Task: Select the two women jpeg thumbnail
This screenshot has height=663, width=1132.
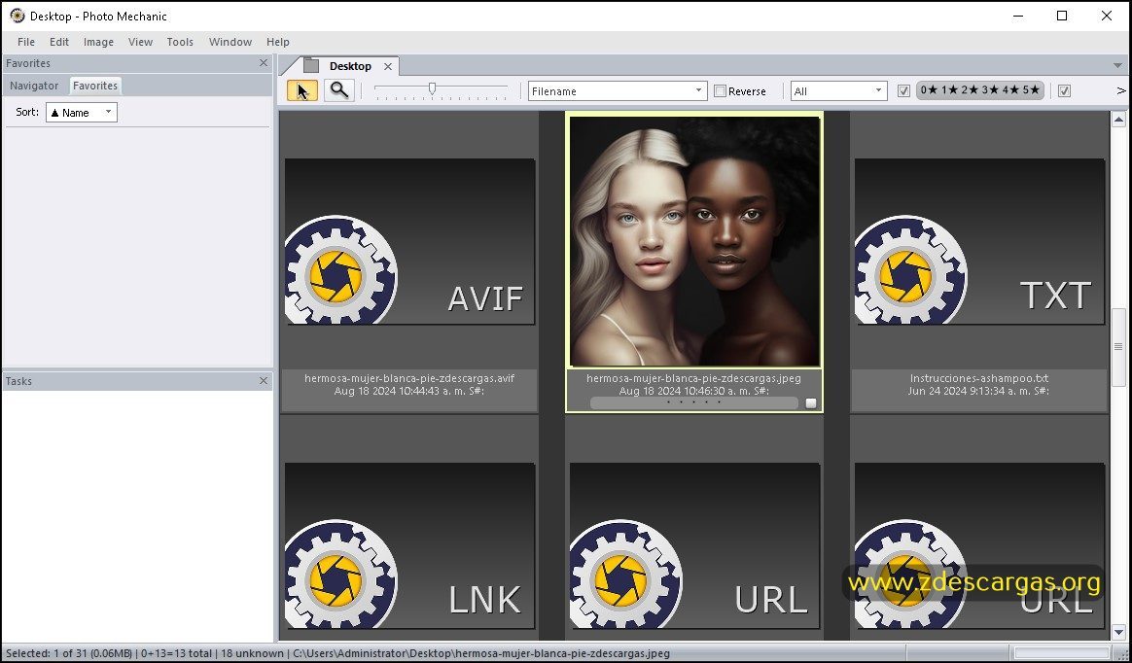Action: (x=694, y=242)
